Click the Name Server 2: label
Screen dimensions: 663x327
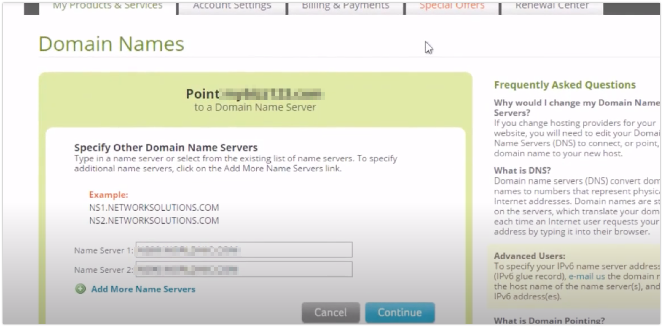(104, 270)
